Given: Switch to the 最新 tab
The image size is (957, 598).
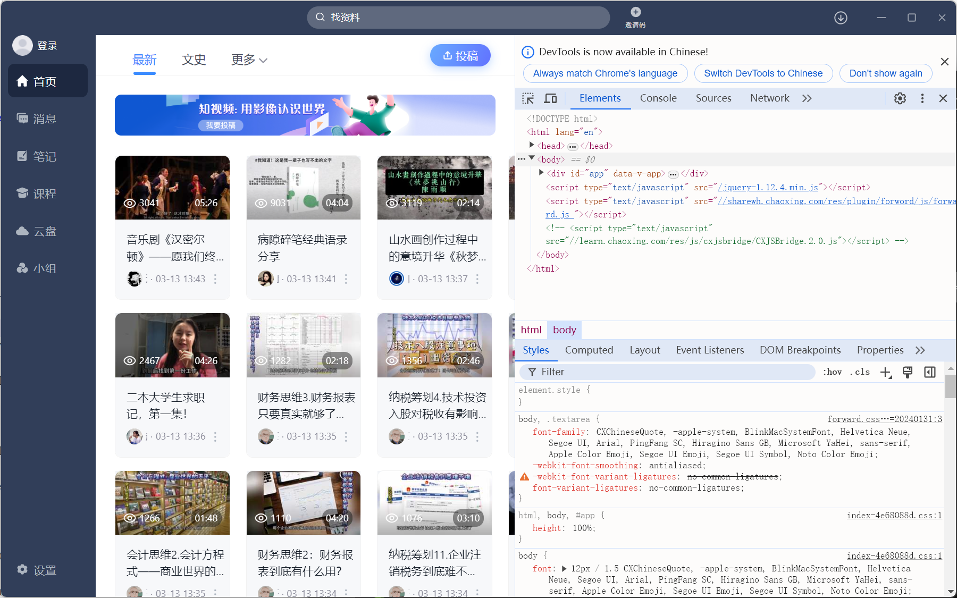Looking at the screenshot, I should pos(145,60).
